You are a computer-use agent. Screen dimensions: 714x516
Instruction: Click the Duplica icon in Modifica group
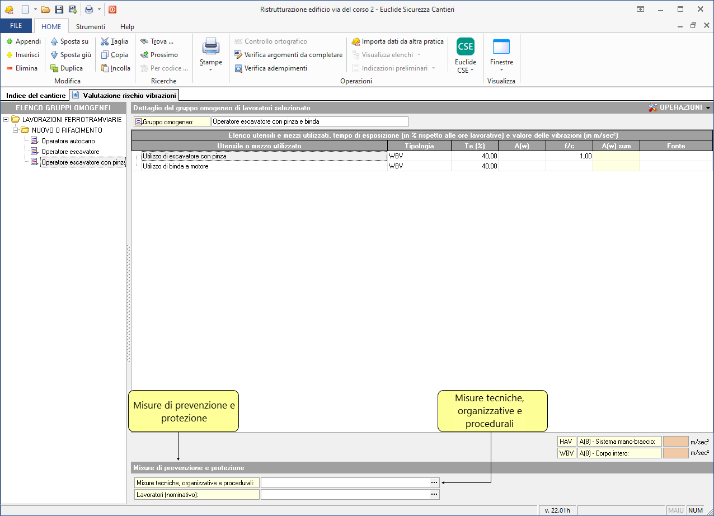pos(54,68)
